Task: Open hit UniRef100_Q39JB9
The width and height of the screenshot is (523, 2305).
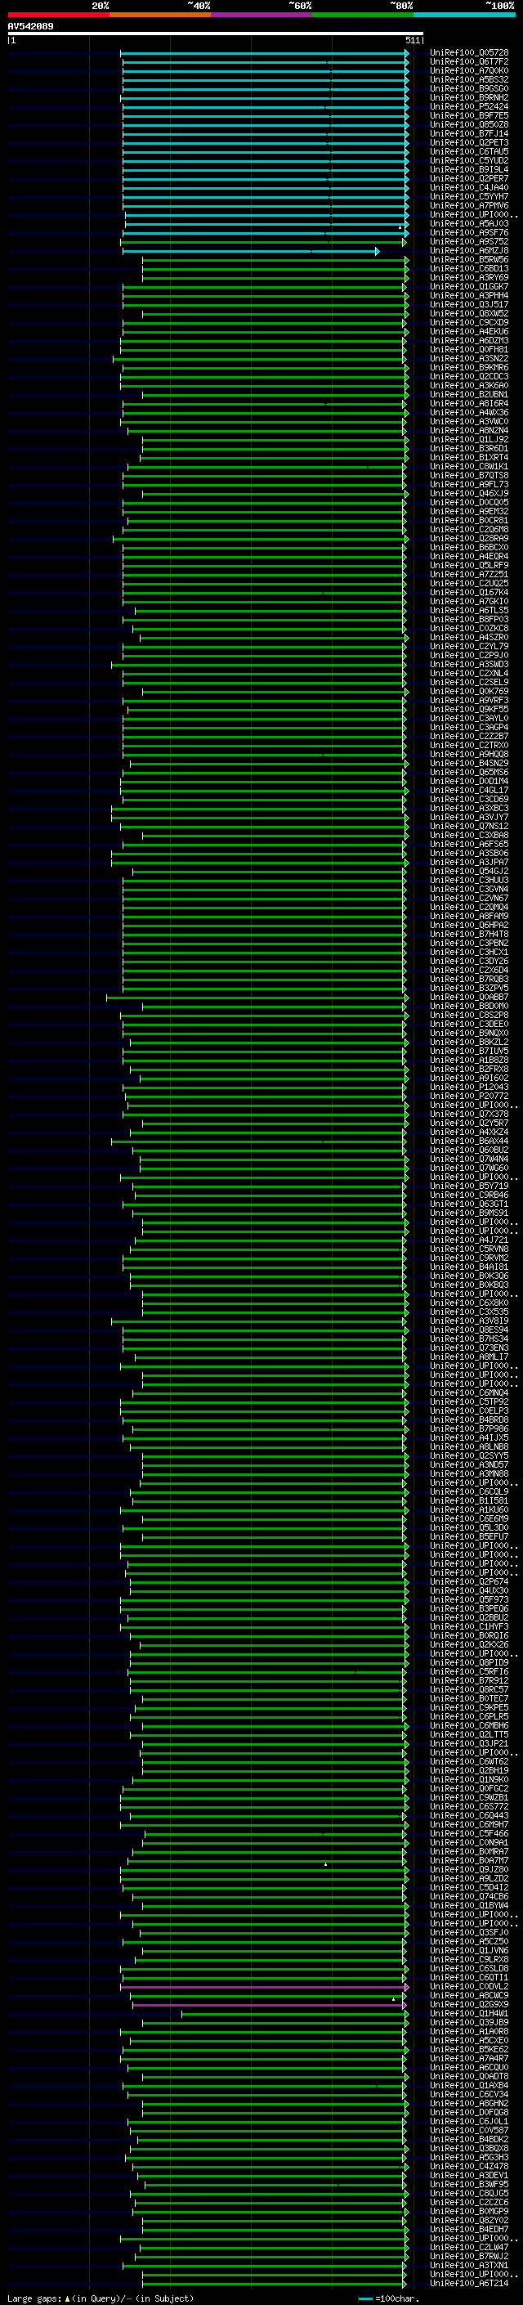Action: click(469, 2022)
